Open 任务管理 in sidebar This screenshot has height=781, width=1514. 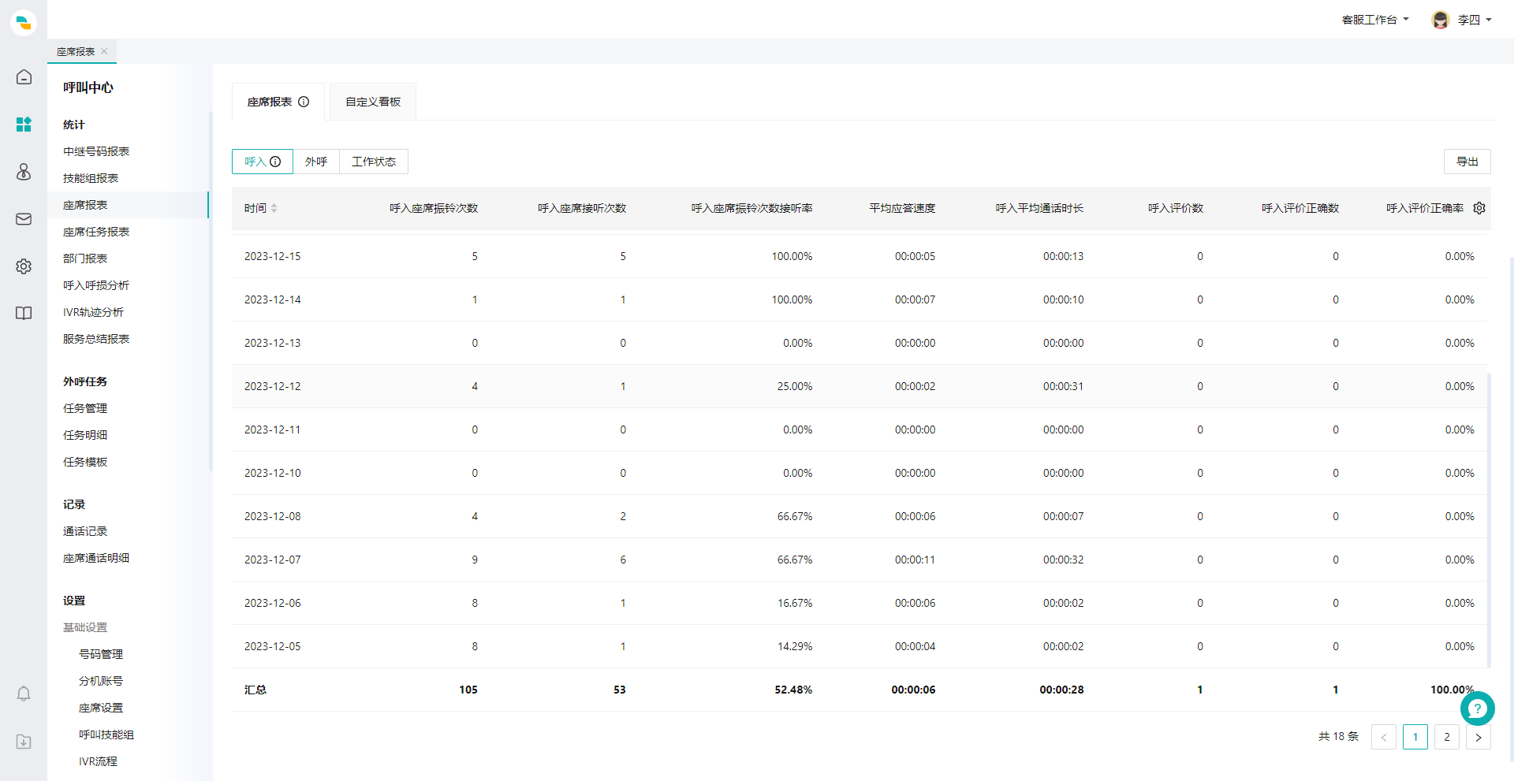click(x=85, y=408)
